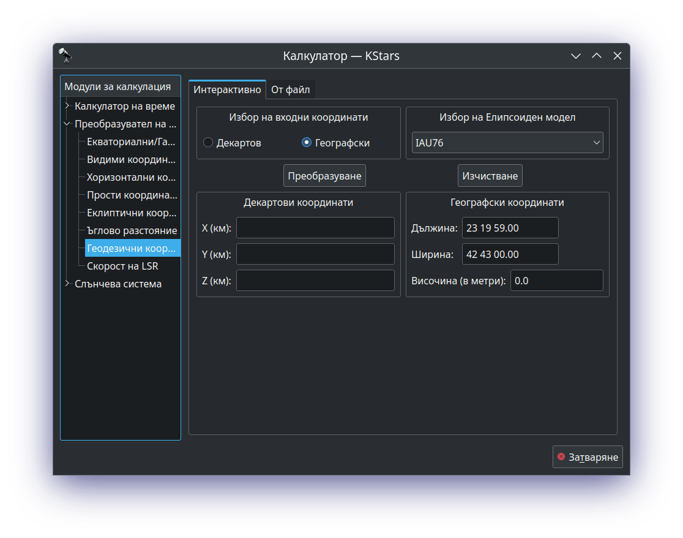Click the window maximize chevron icon

tap(597, 56)
